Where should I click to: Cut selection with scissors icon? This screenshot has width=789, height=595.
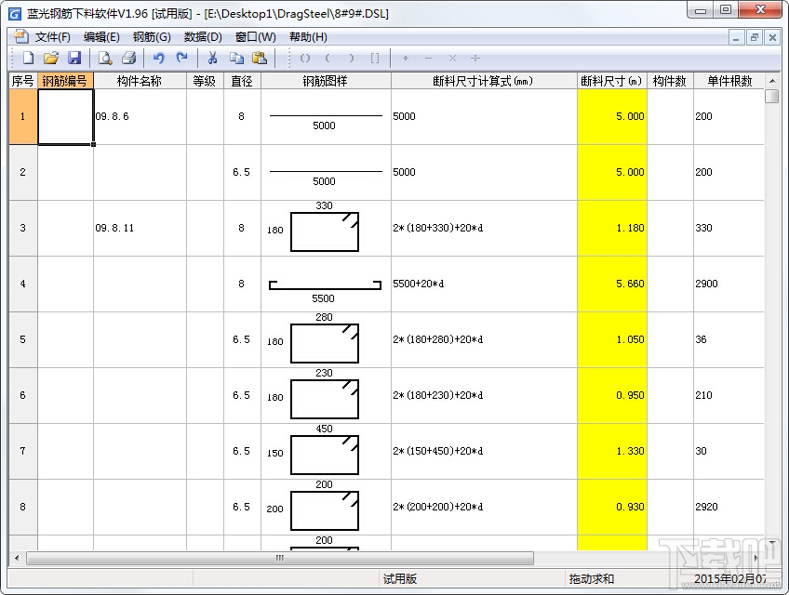pos(212,59)
